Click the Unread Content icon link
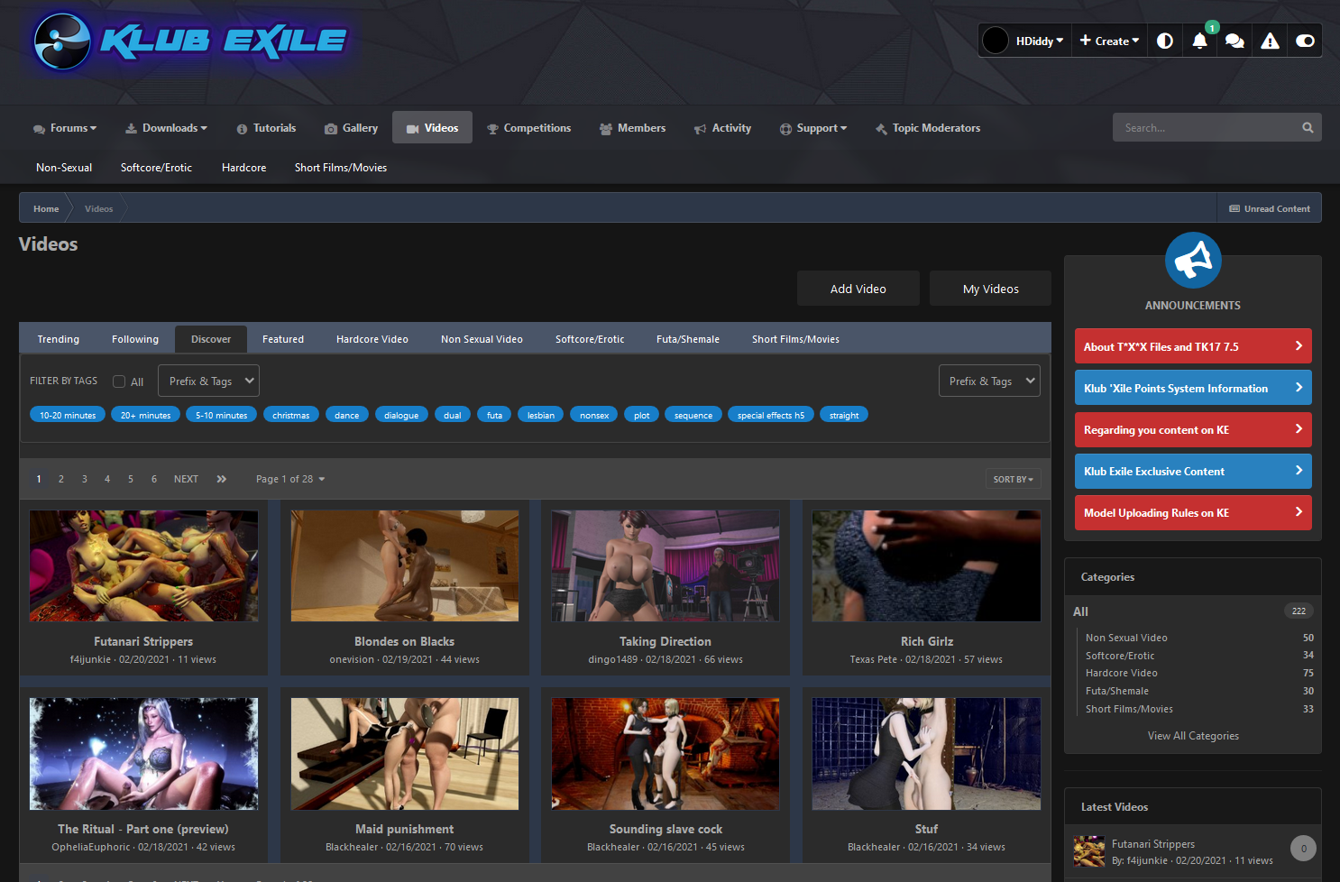Screen dimensions: 1340x882 (x=1269, y=208)
